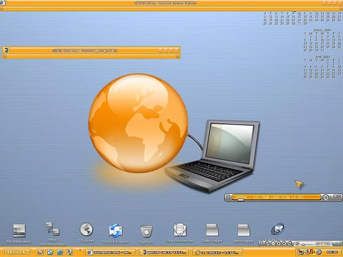Switch to the Skinbase.org taskbar button

pyautogui.click(x=110, y=252)
